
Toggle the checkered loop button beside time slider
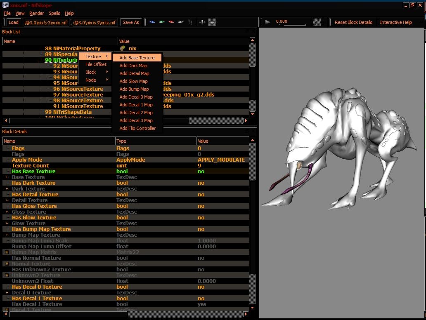coord(317,22)
